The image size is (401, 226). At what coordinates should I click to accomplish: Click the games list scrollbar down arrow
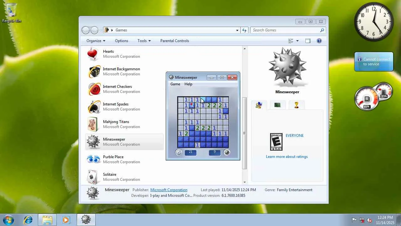tap(245, 182)
